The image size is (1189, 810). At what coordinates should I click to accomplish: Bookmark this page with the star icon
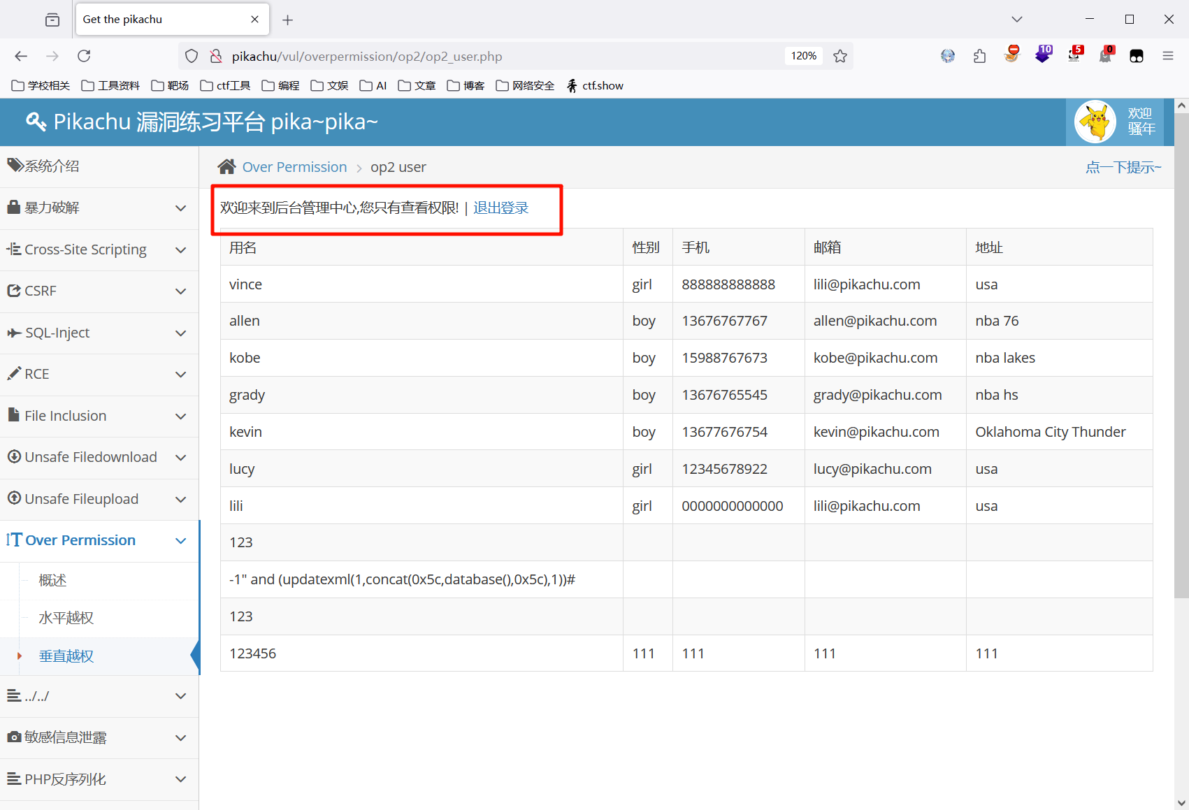point(840,56)
